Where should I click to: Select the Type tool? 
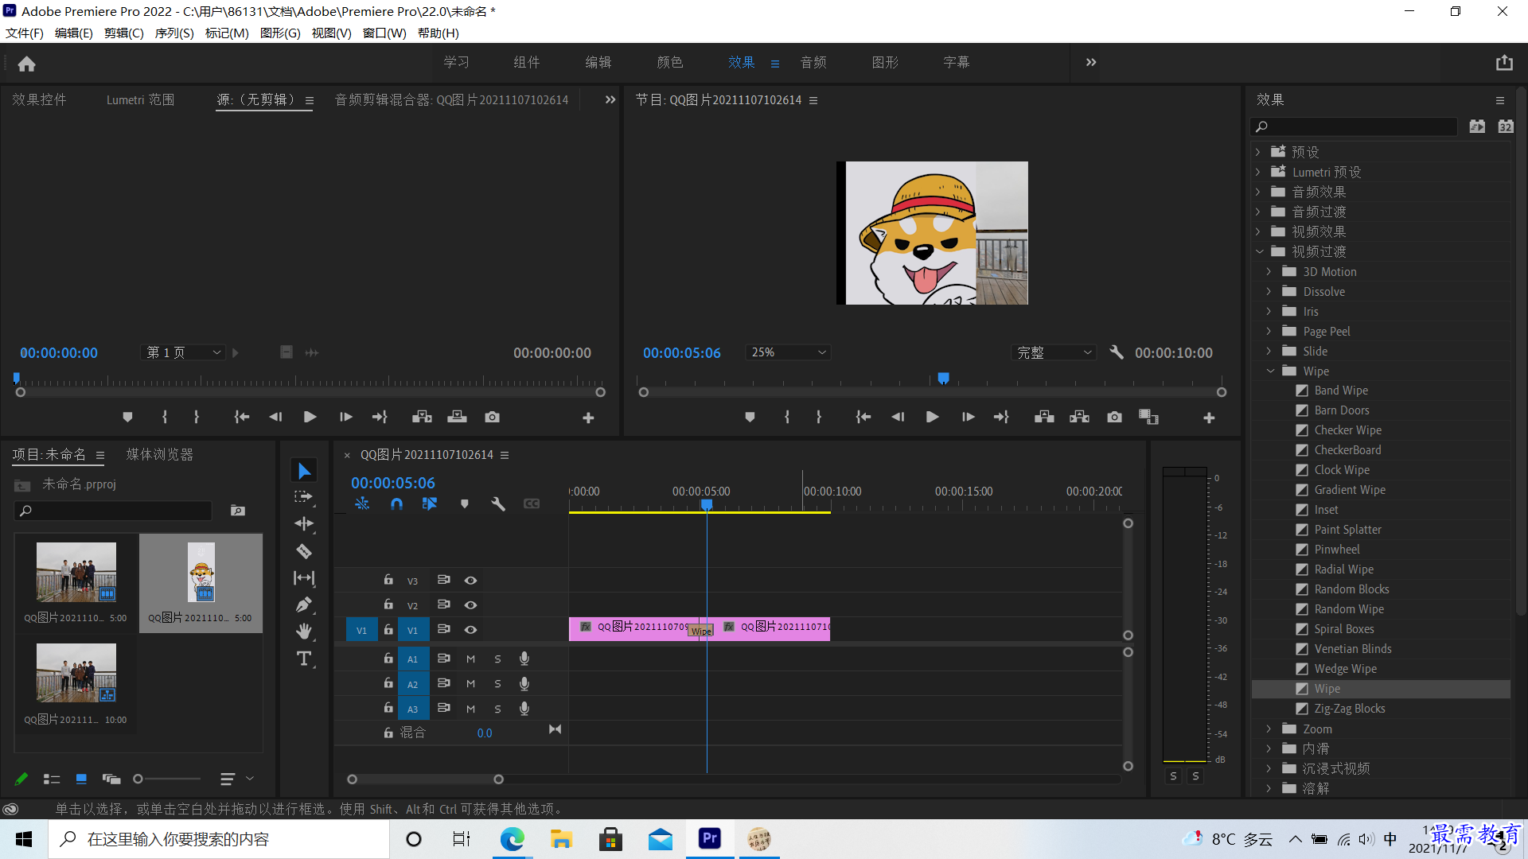(x=304, y=659)
